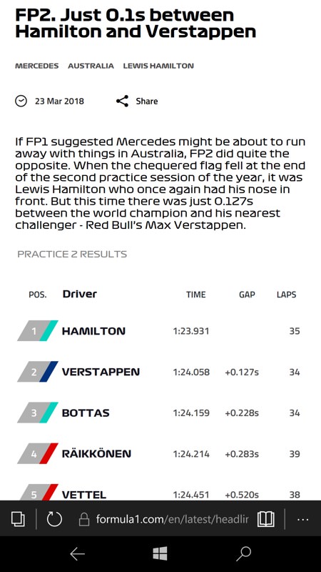321x572 pixels.
Task: Open reading view book icon
Action: click(x=265, y=519)
